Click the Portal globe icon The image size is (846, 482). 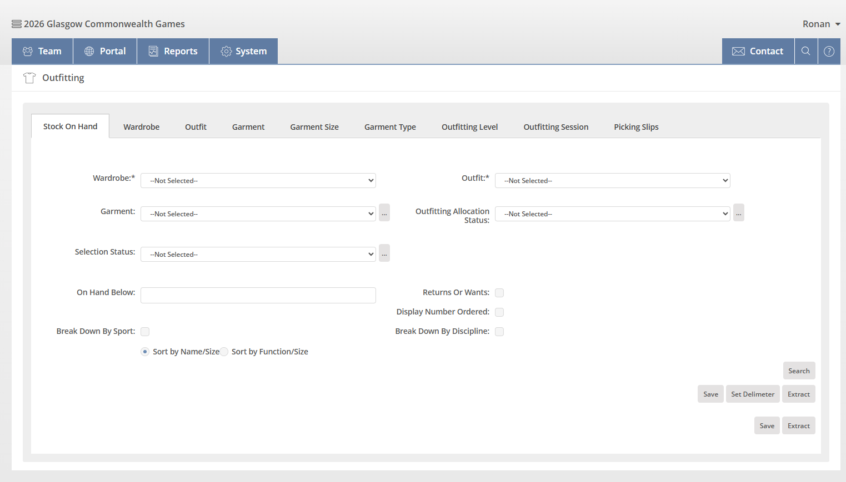pos(89,51)
